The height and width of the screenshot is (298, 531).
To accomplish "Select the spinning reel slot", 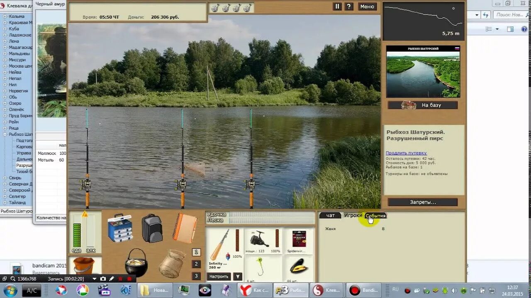I will tap(264, 241).
